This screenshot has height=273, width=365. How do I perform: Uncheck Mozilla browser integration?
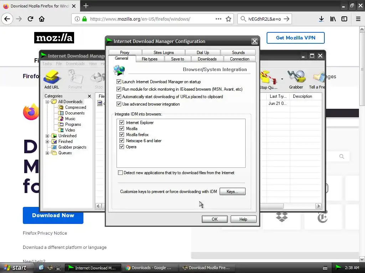pyautogui.click(x=122, y=128)
